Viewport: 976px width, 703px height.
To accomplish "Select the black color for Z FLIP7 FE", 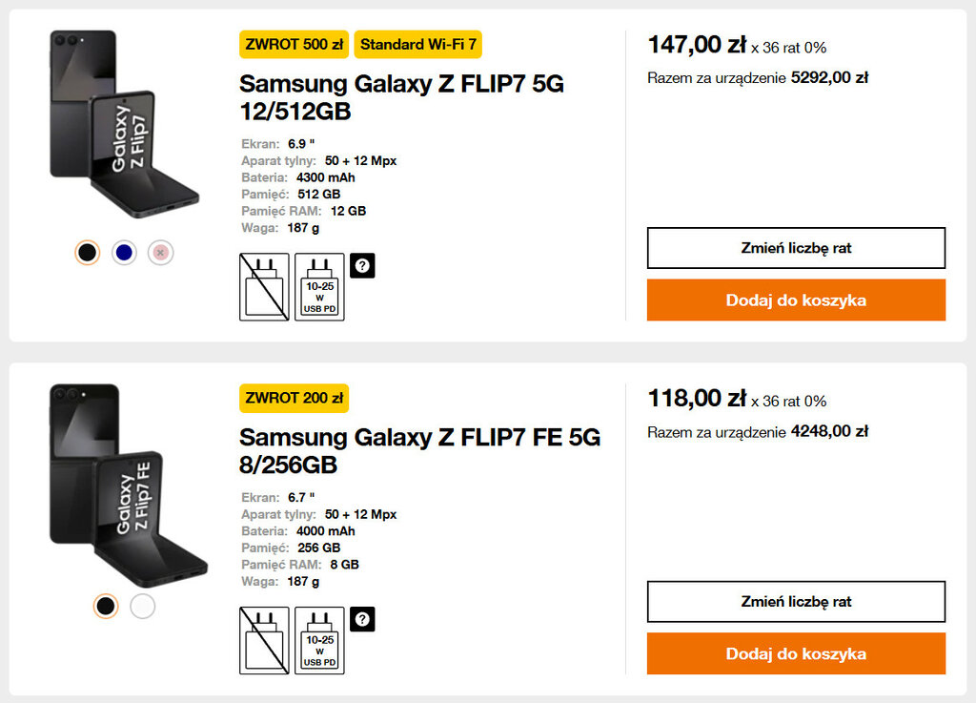I will (106, 606).
